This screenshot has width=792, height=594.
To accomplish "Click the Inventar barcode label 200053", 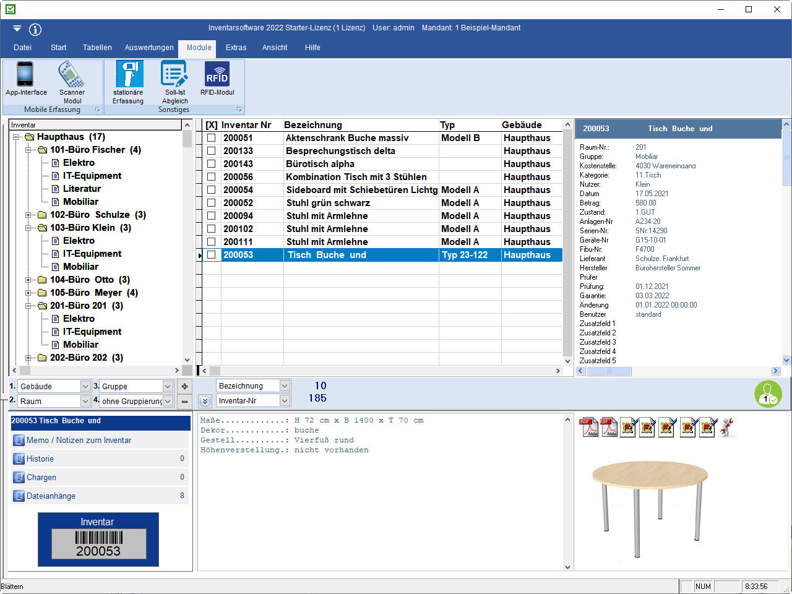I will pyautogui.click(x=98, y=540).
